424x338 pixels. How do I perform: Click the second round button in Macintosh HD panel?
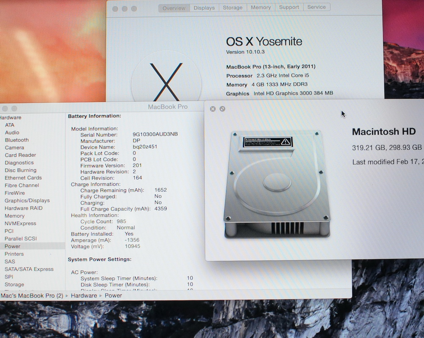pyautogui.click(x=222, y=109)
